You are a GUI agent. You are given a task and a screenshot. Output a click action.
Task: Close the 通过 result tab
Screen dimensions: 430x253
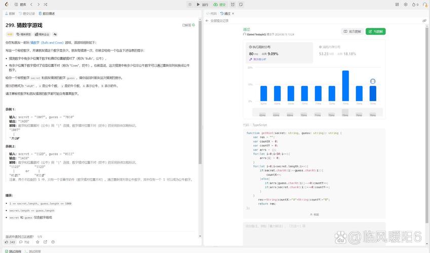[x=233, y=14]
